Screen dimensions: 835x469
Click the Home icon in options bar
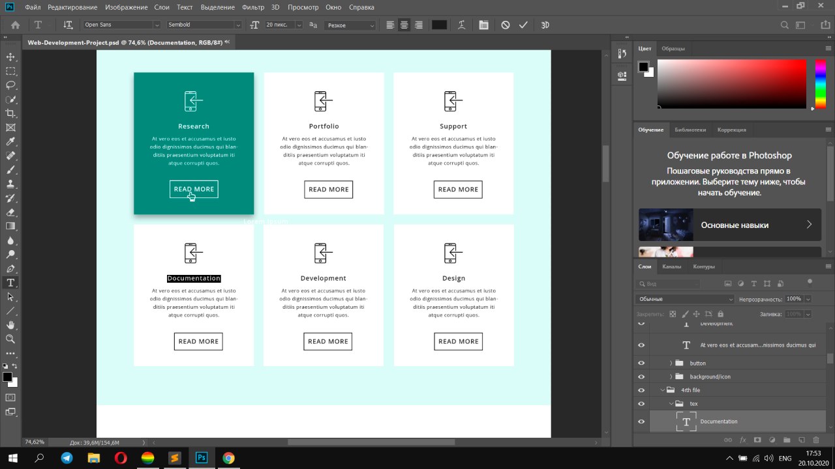(x=15, y=25)
